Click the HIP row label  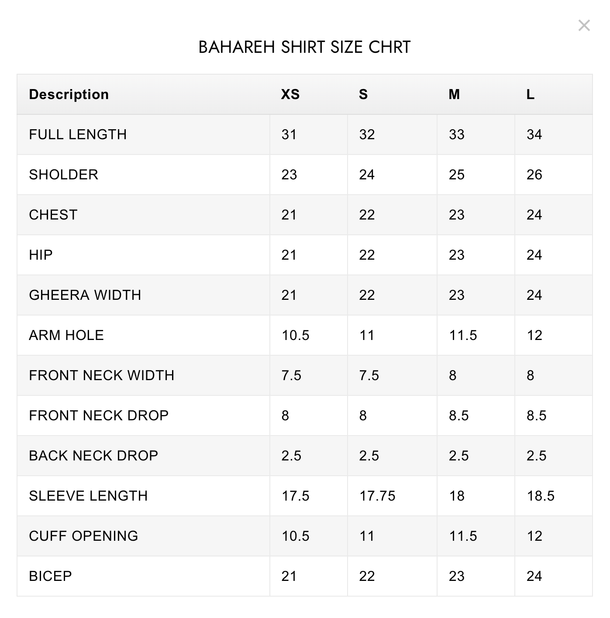pyautogui.click(x=41, y=255)
